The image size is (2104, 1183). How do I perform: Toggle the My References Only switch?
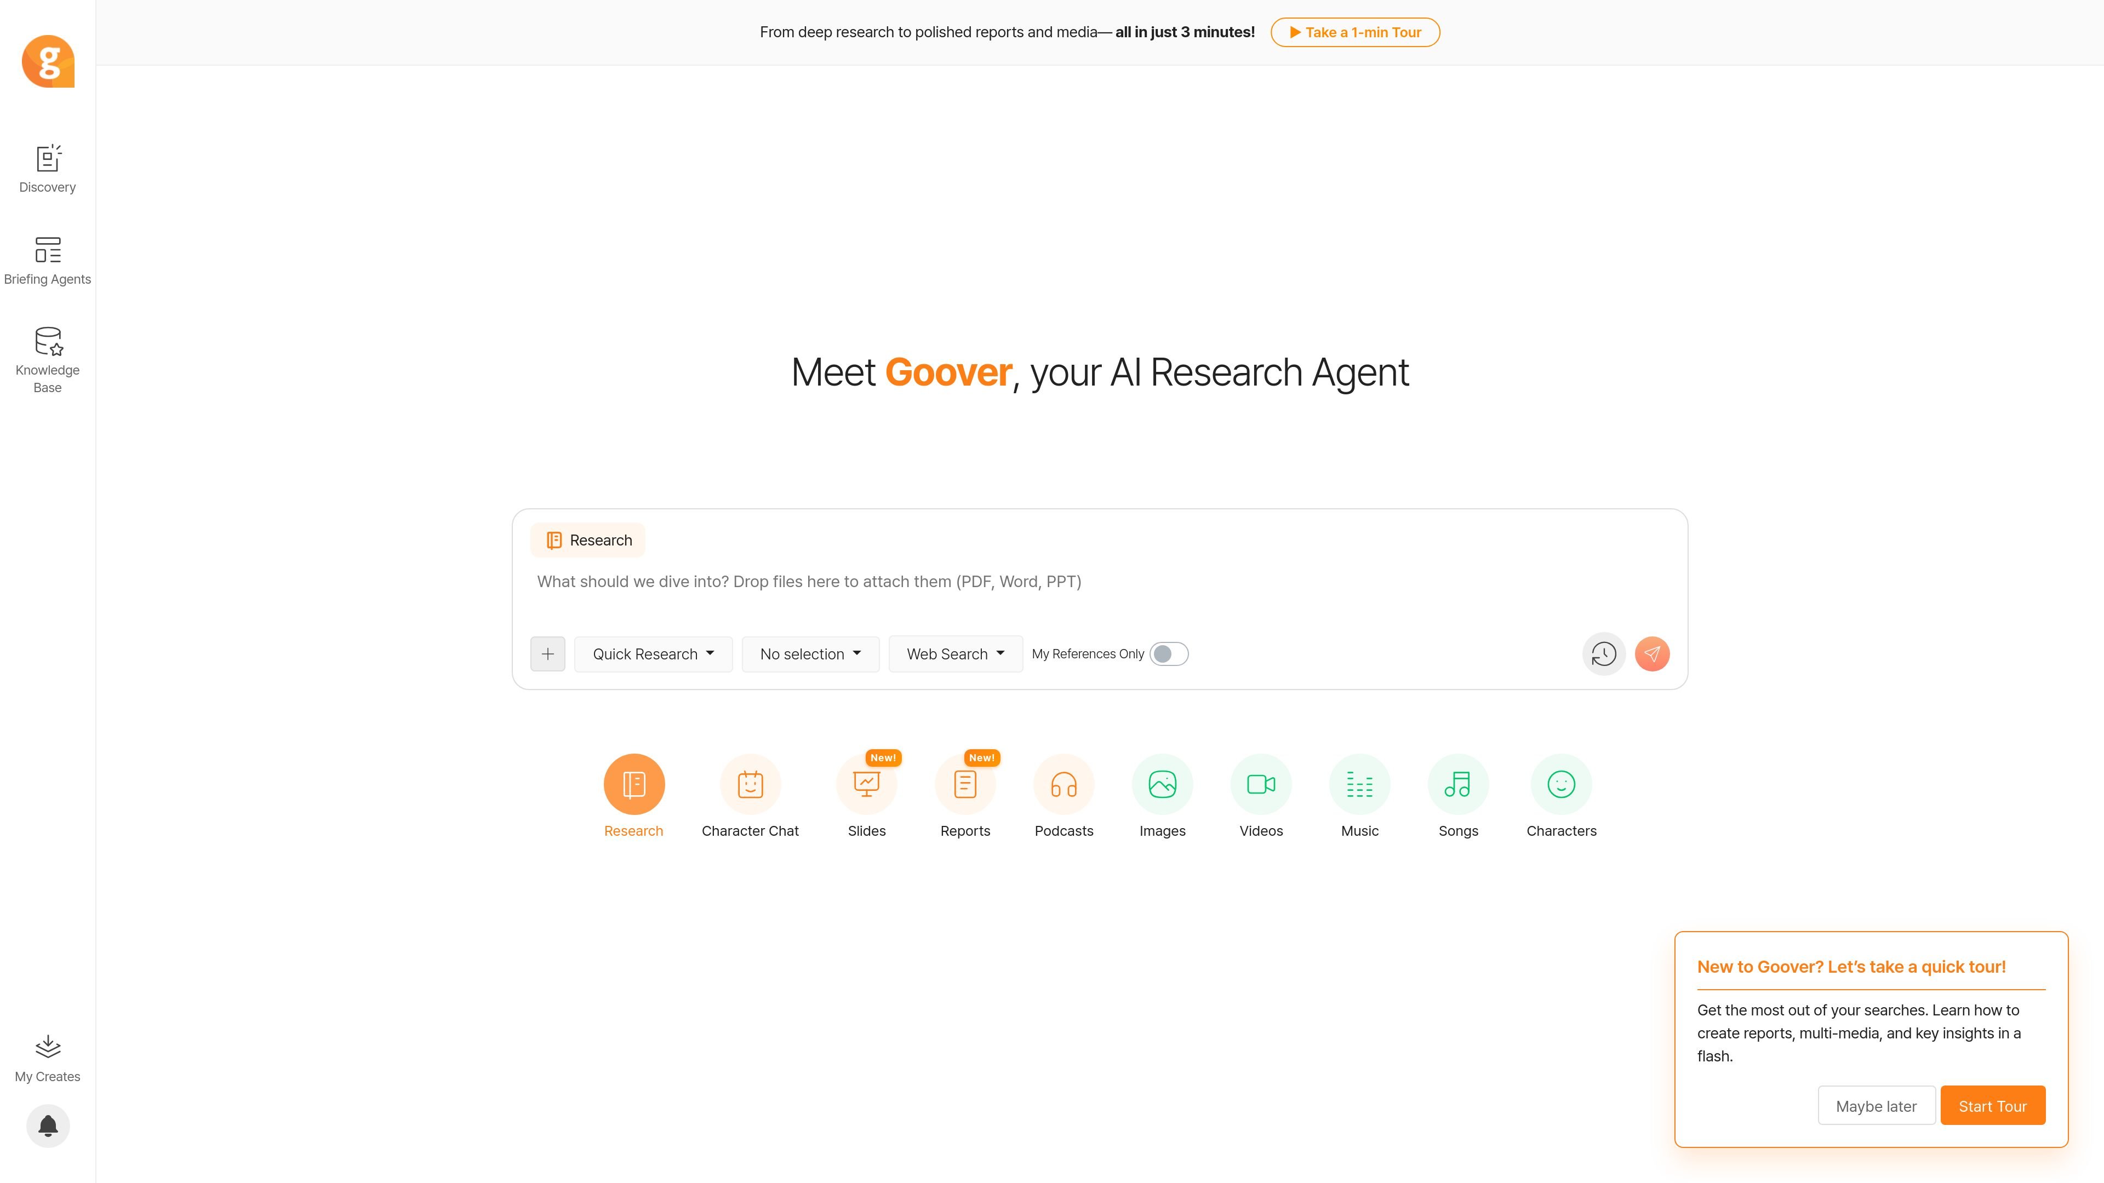(x=1169, y=654)
